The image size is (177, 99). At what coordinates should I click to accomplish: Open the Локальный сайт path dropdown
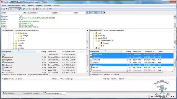pos(87,31)
